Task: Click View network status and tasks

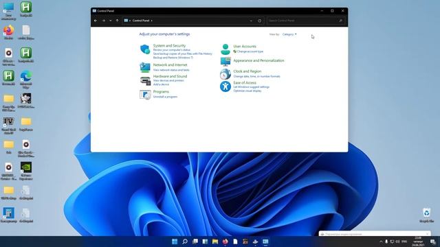Action: click(171, 70)
